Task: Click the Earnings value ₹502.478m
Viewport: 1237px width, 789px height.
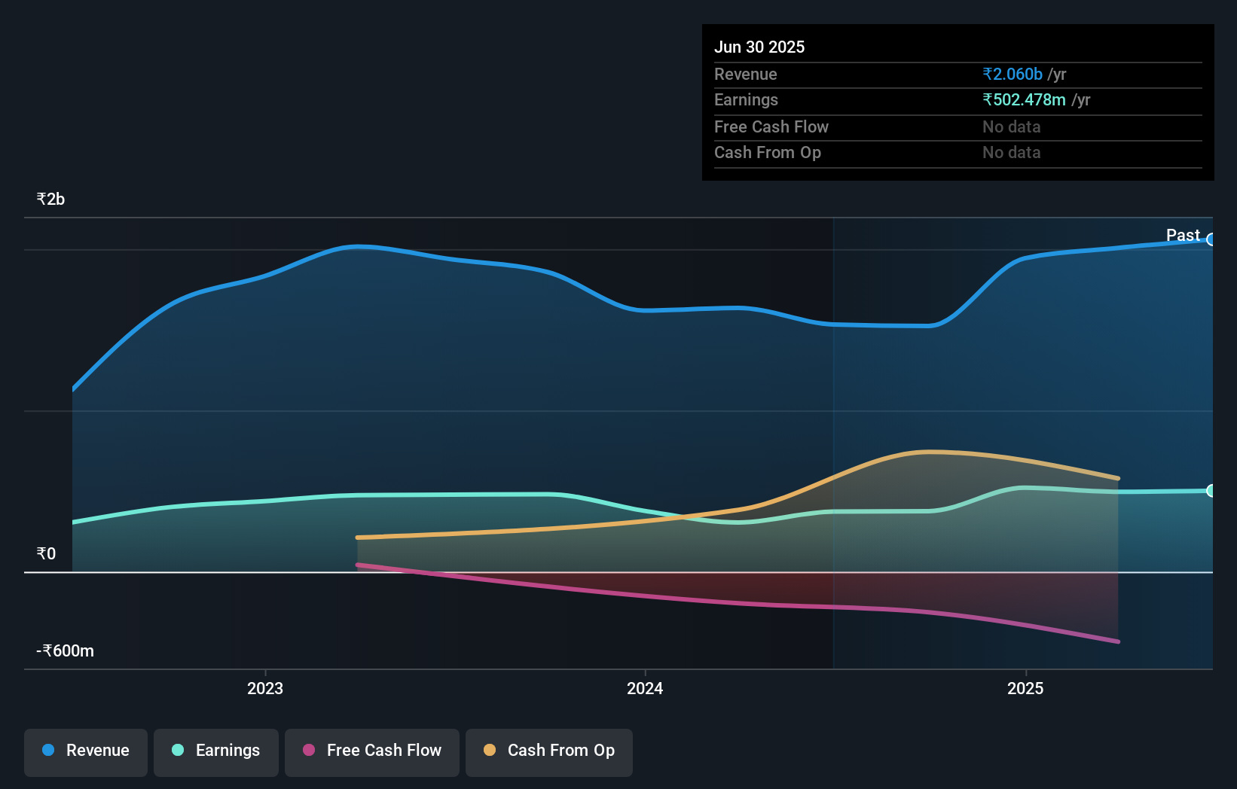Action: [1025, 100]
